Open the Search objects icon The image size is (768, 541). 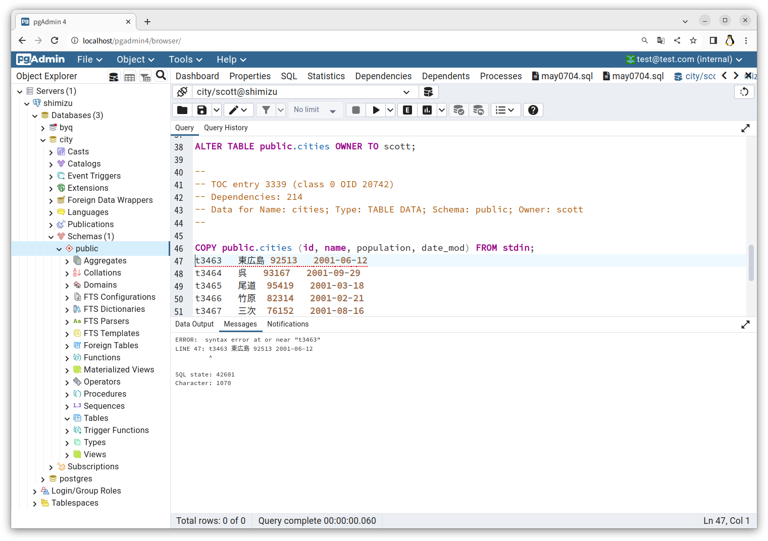(x=161, y=75)
